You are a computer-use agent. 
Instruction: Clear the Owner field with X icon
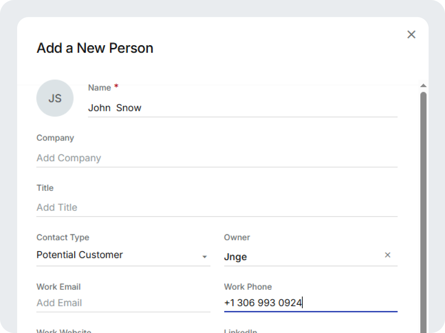[388, 255]
